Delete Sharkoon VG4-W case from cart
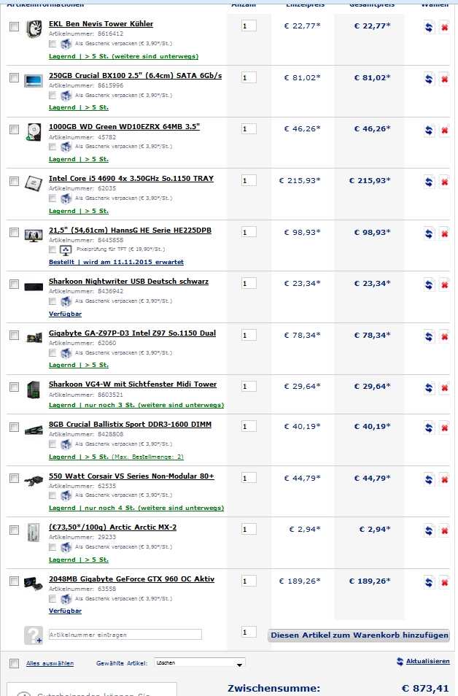Screen dimensions: 458x696 pyautogui.click(x=444, y=388)
